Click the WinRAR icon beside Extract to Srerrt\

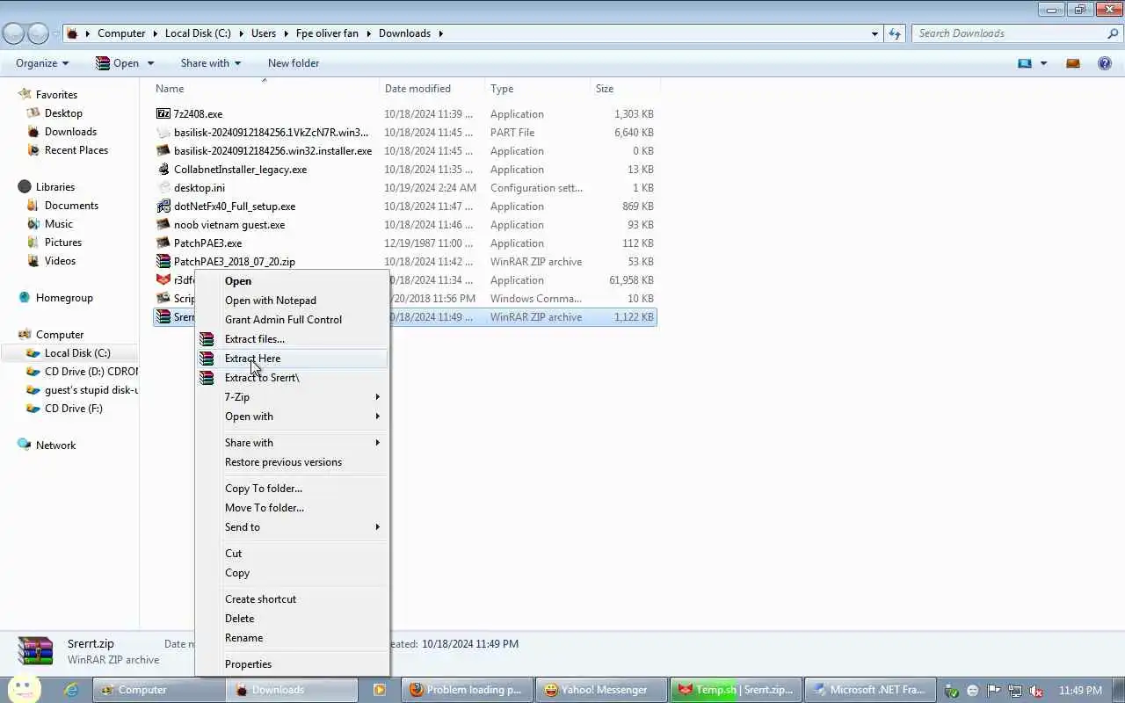(x=207, y=378)
